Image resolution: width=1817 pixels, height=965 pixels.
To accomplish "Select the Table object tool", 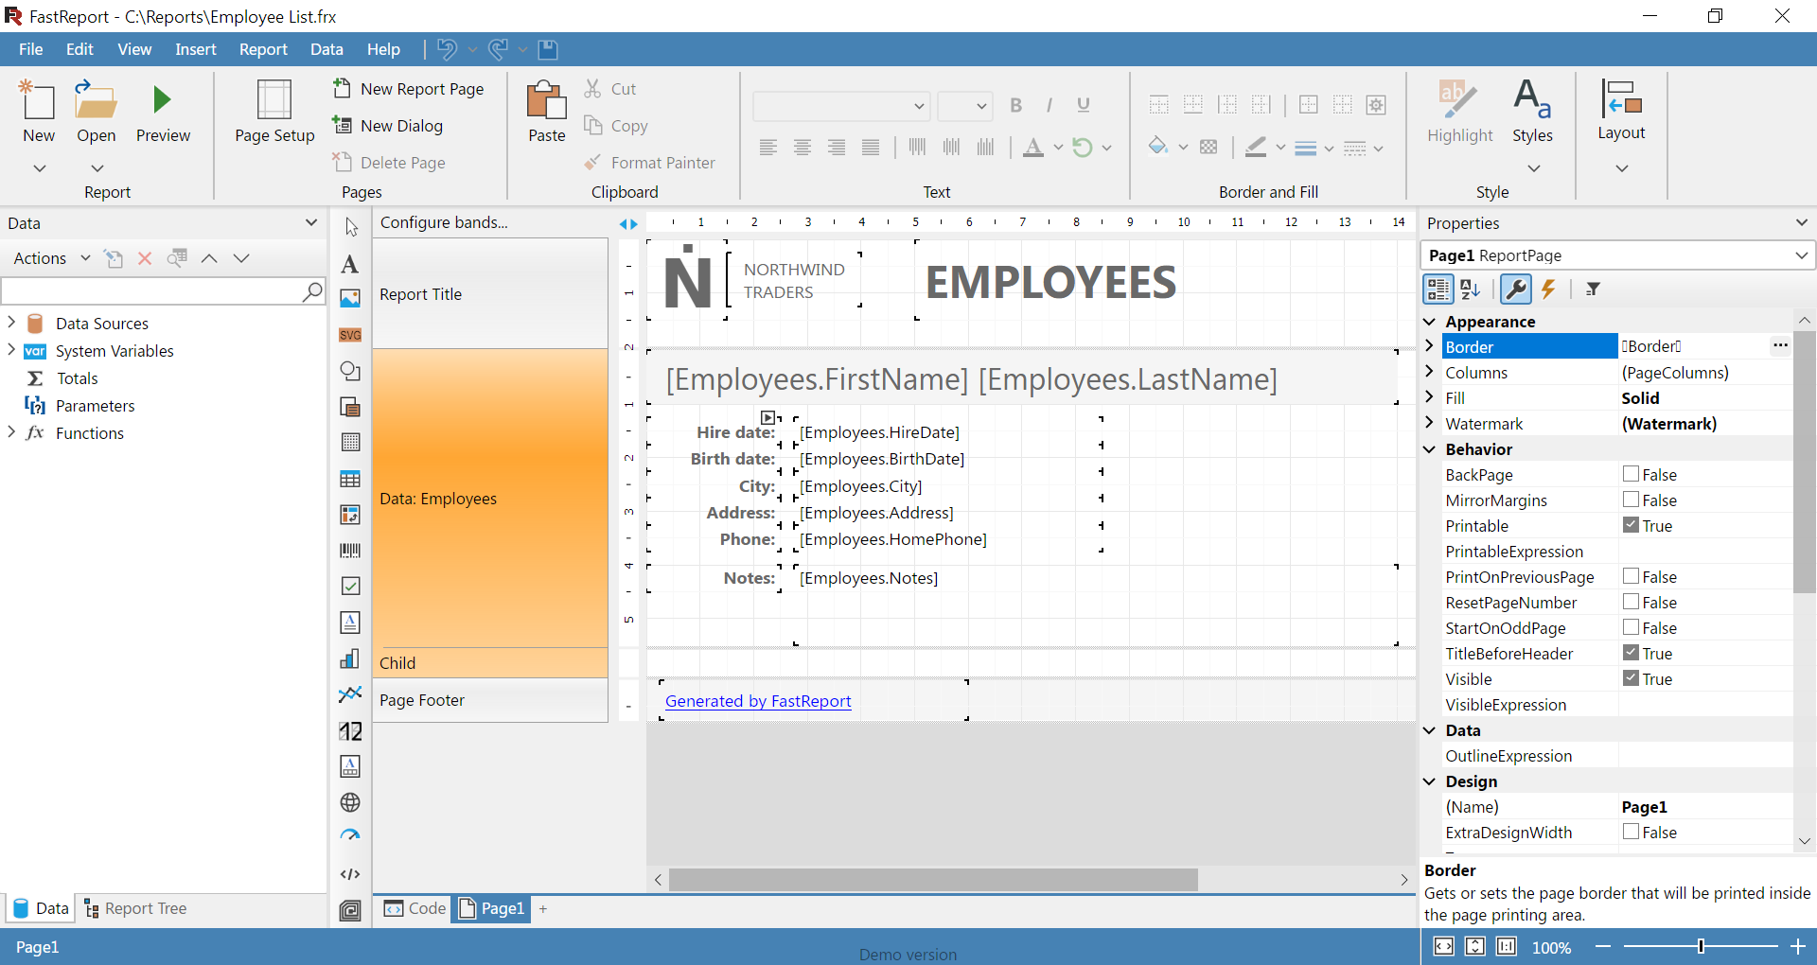I will tap(350, 479).
